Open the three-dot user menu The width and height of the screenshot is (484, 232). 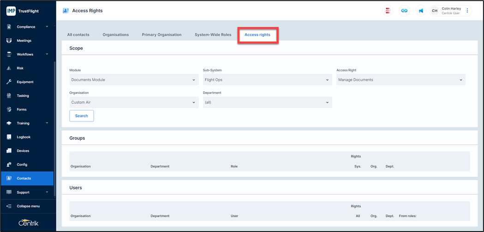467,11
